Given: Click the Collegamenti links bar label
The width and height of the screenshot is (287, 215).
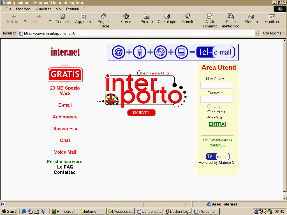Looking at the screenshot, I should pyautogui.click(x=274, y=33).
